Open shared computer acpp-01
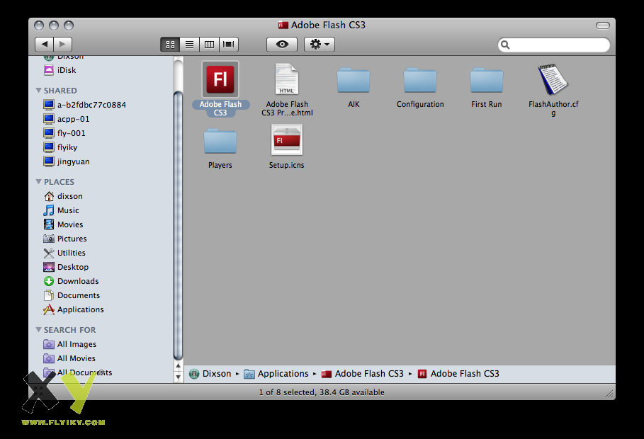This screenshot has height=439, width=644. pyautogui.click(x=66, y=119)
